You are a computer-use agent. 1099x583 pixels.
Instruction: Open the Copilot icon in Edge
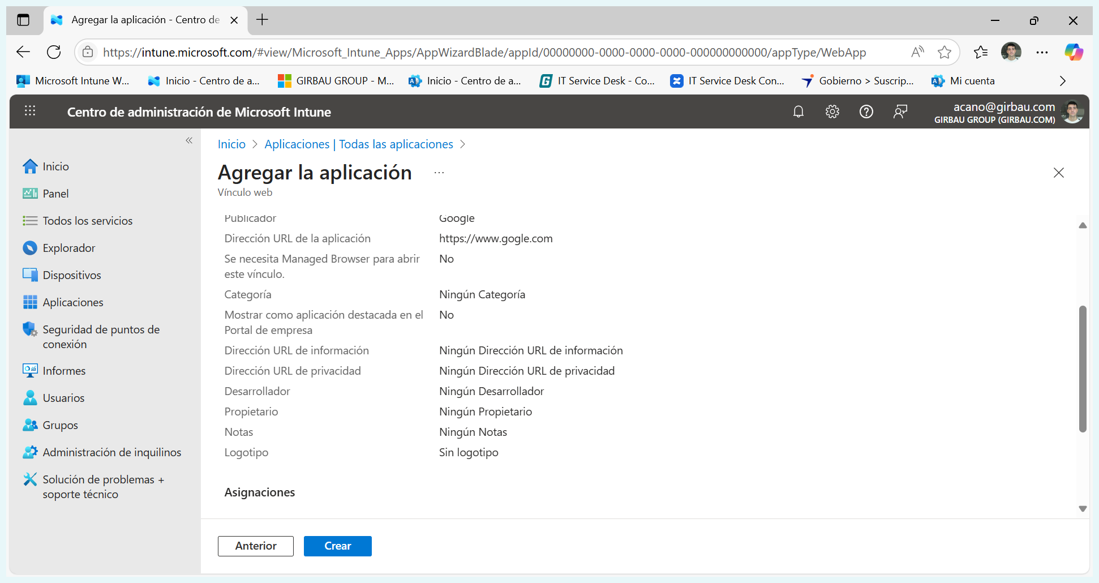1073,52
